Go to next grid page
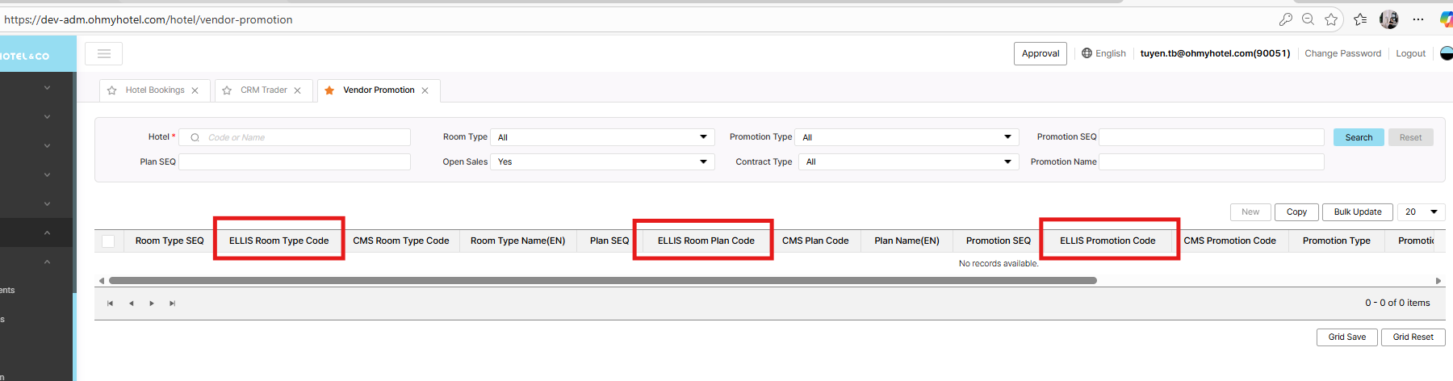This screenshot has width=1453, height=381. pos(152,304)
